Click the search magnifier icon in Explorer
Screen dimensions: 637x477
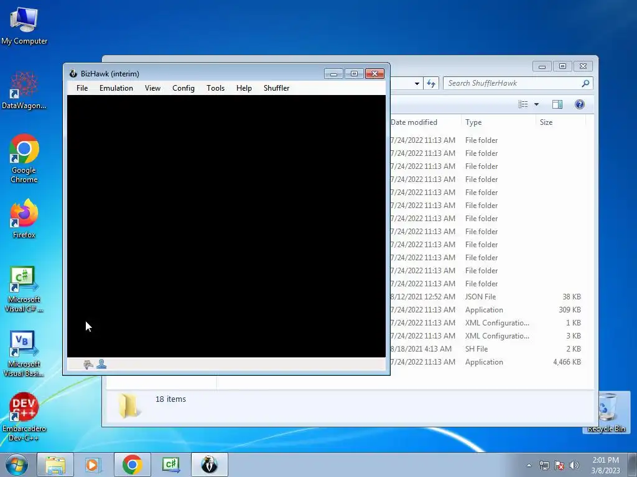(x=585, y=83)
